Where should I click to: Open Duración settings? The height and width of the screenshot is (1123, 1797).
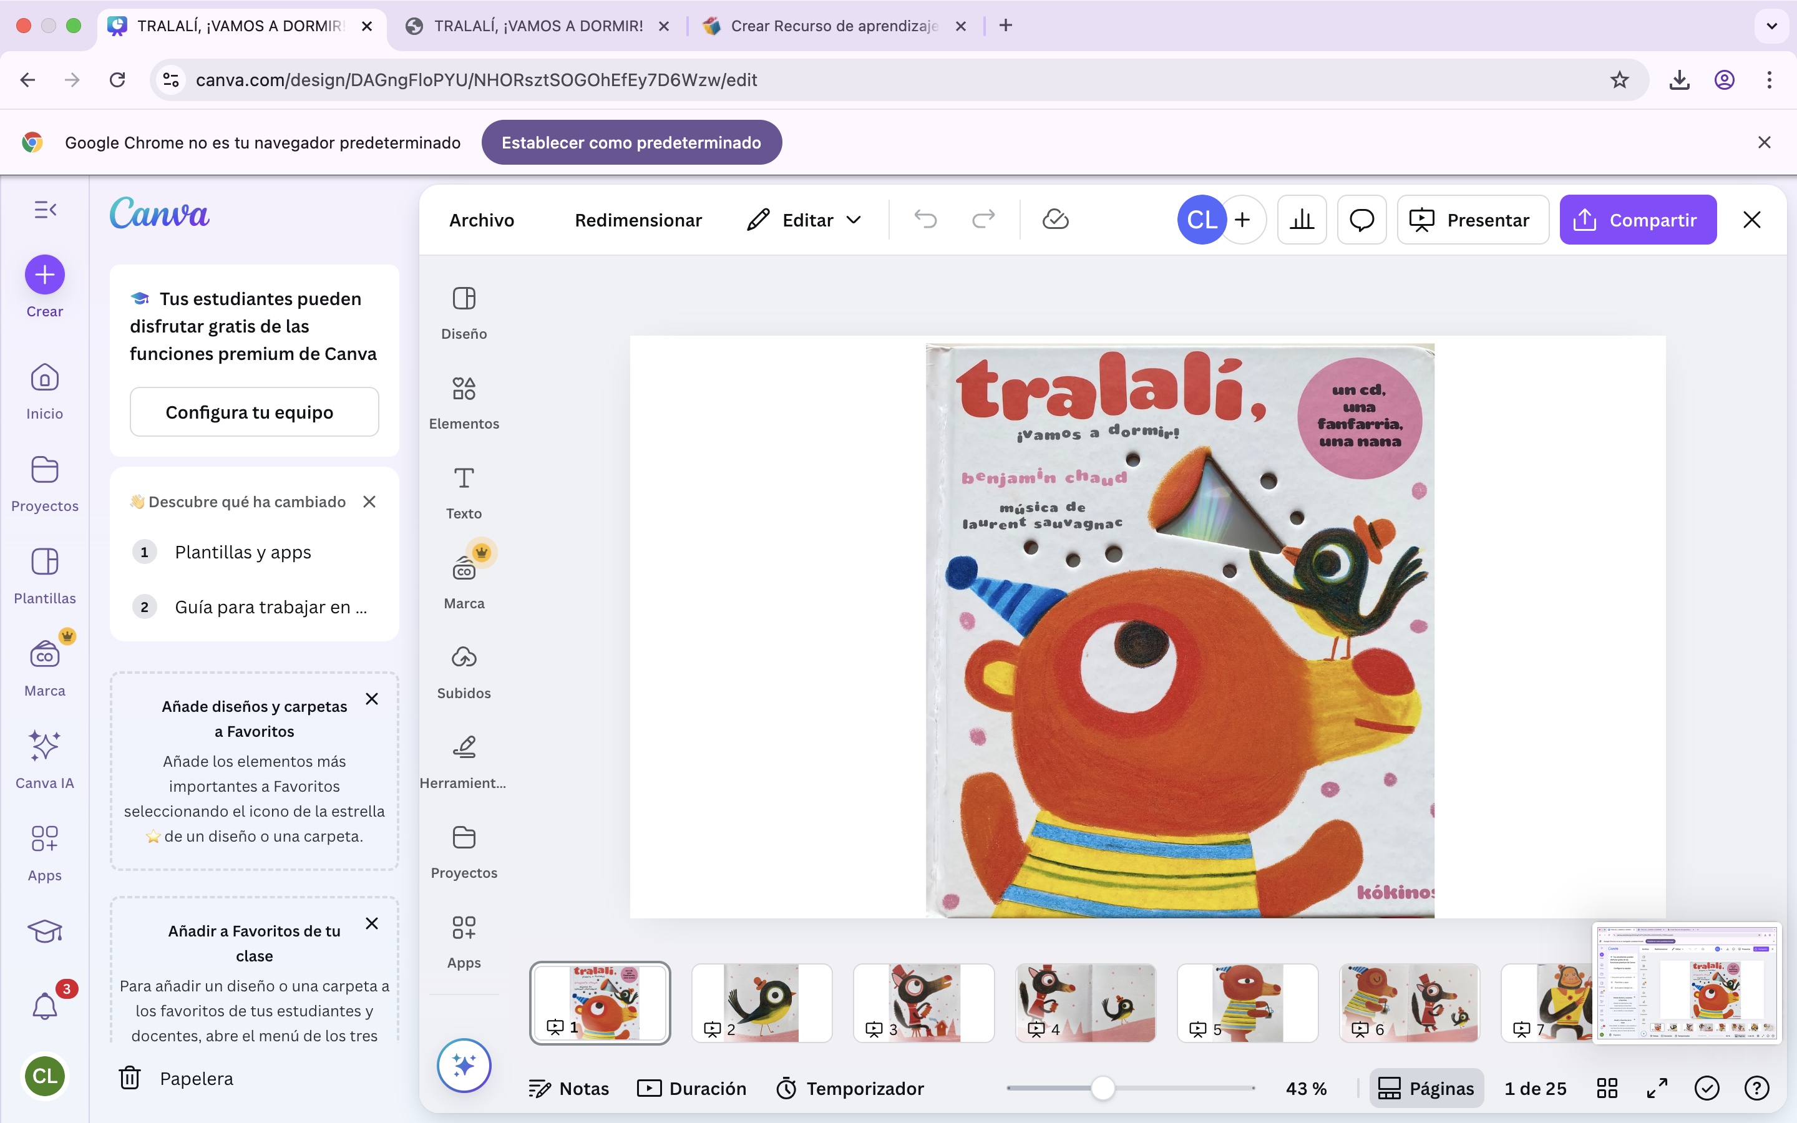(x=692, y=1088)
